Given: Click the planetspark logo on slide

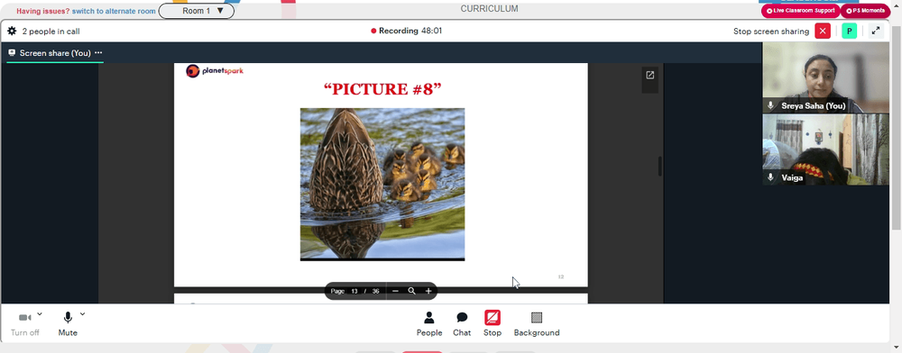Looking at the screenshot, I should (215, 71).
